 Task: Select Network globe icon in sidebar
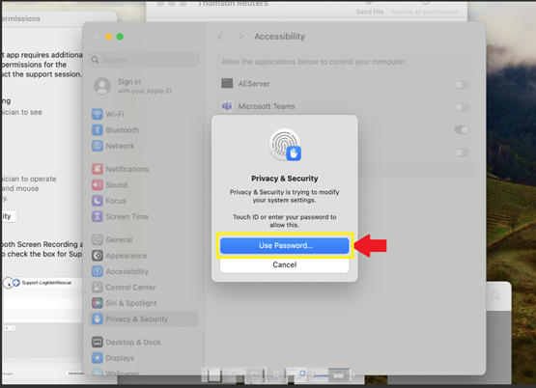click(98, 146)
